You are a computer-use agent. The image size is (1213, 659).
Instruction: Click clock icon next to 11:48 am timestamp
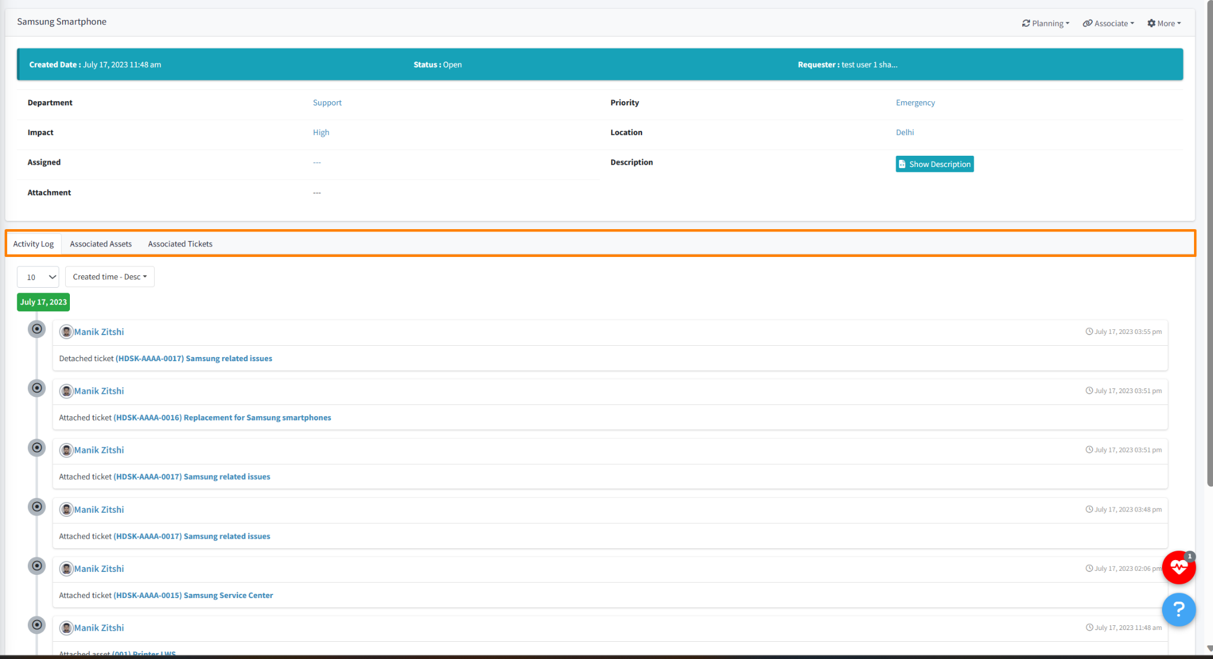tap(1089, 628)
